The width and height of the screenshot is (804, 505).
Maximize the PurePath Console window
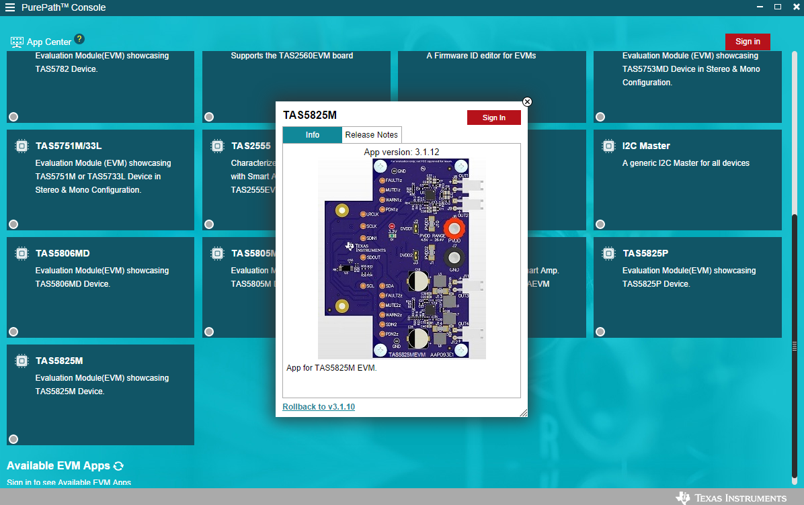point(777,7)
